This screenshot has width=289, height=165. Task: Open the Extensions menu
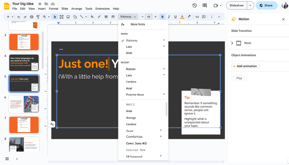pyautogui.click(x=102, y=9)
